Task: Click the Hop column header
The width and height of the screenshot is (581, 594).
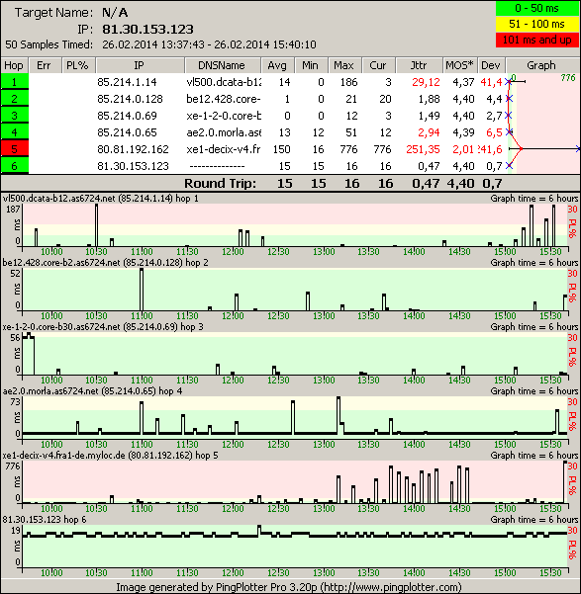Action: click(x=14, y=65)
